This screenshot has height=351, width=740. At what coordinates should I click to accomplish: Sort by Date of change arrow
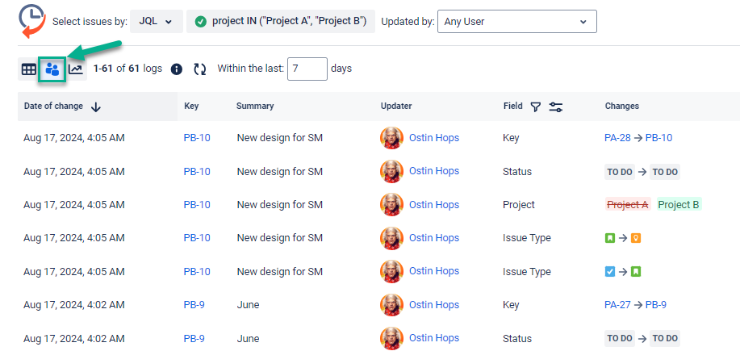coord(96,107)
